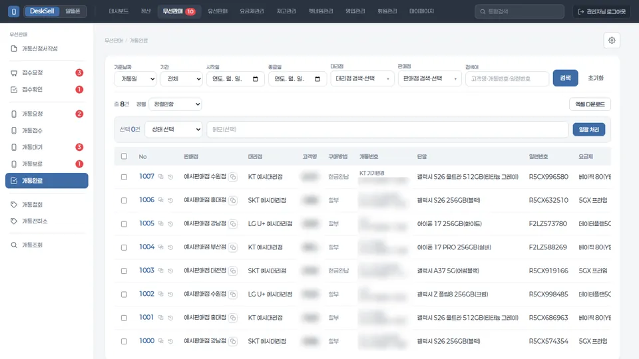Click the 통합검색 magnifier icon
Screen dimensions: 639x359
click(483, 11)
